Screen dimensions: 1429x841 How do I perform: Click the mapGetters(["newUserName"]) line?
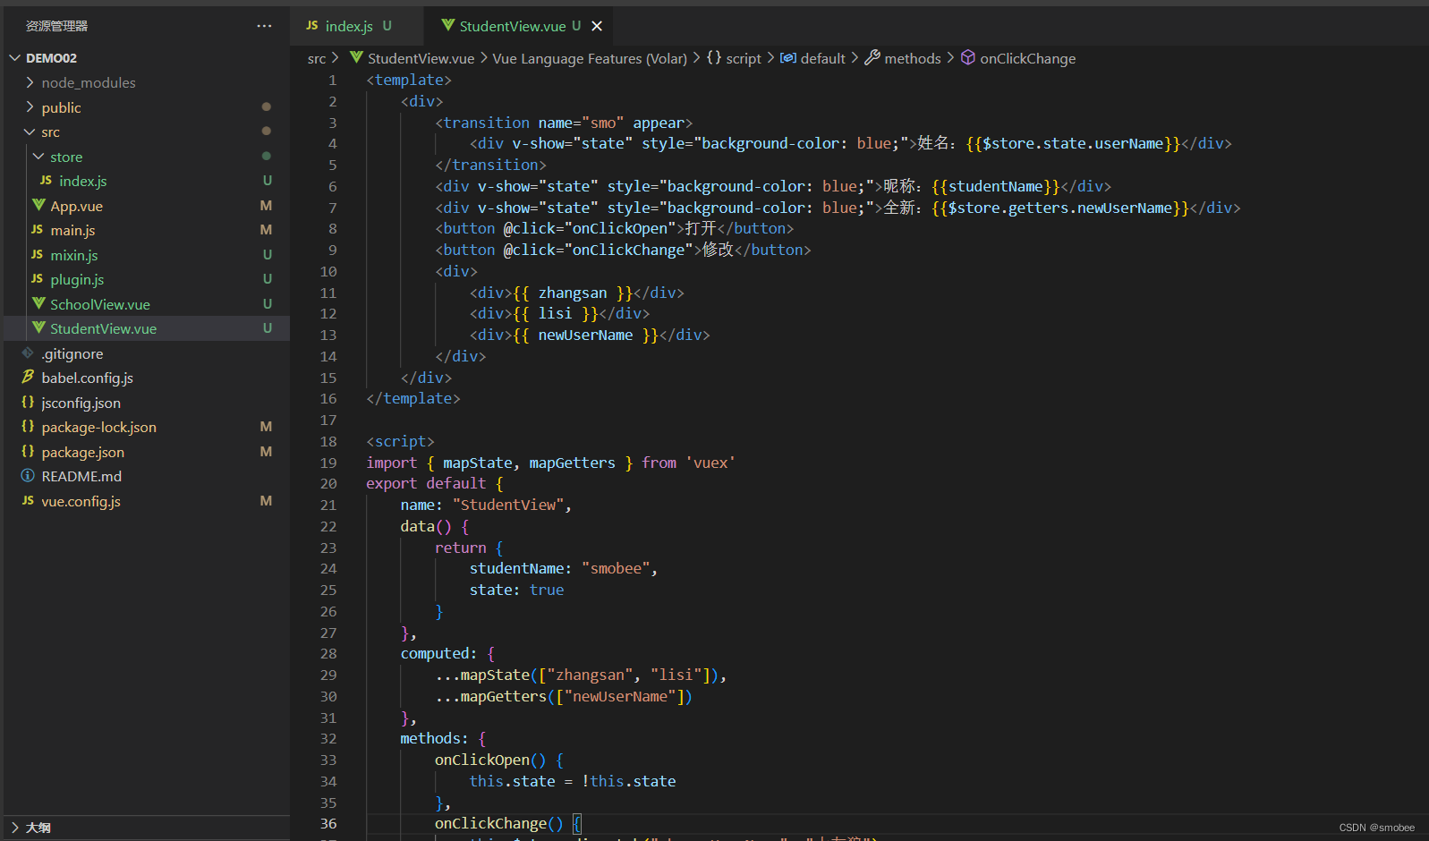(x=564, y=696)
